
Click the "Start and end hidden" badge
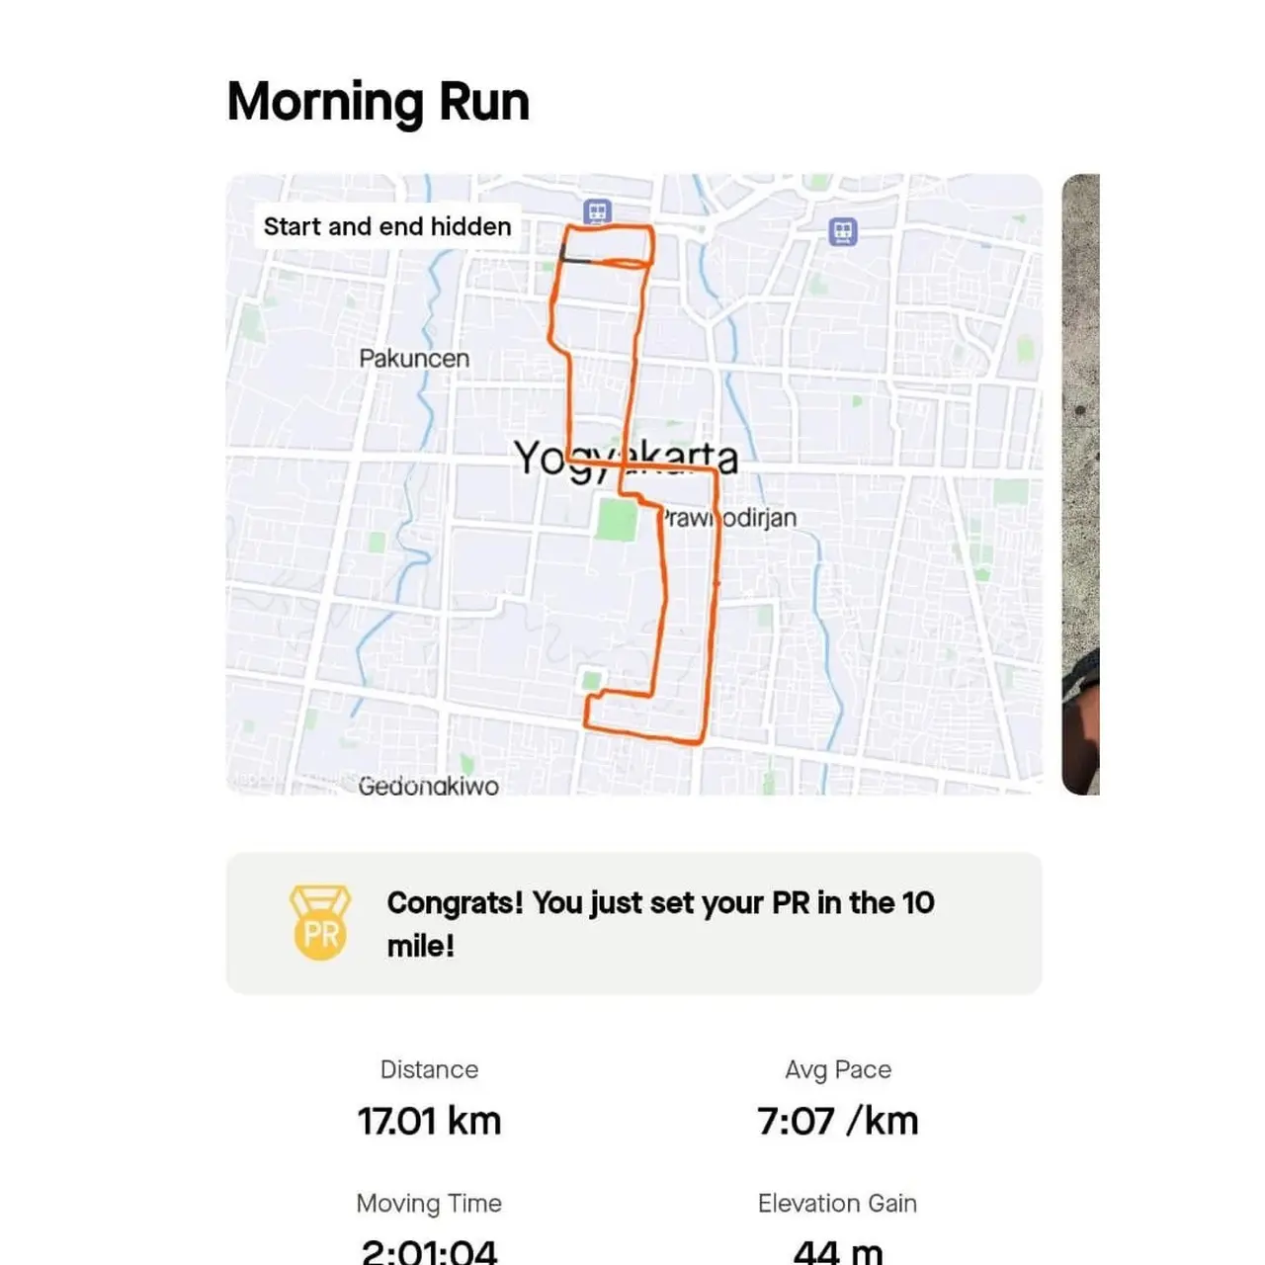click(x=387, y=226)
